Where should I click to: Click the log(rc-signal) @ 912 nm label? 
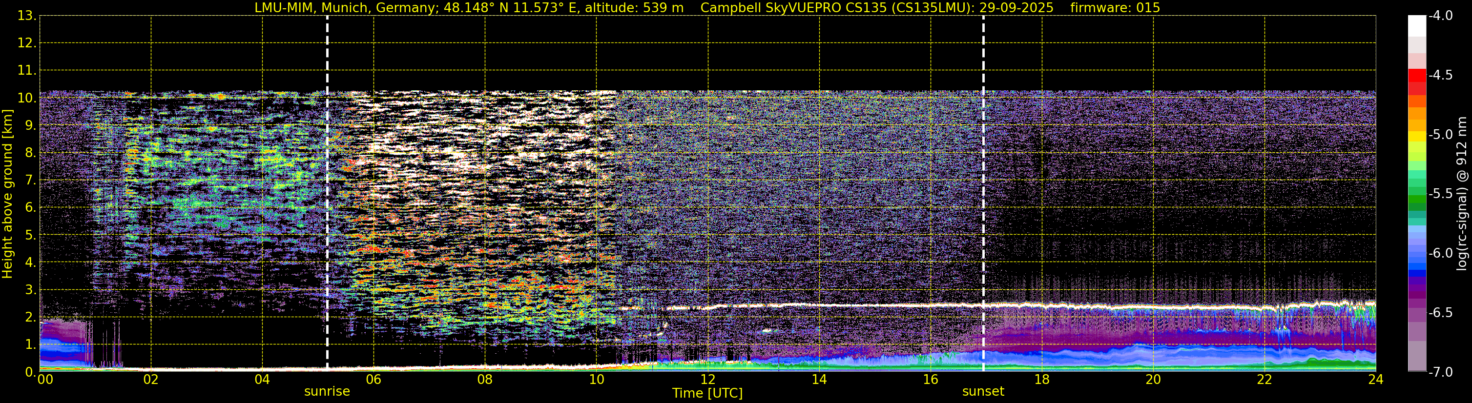click(1462, 194)
